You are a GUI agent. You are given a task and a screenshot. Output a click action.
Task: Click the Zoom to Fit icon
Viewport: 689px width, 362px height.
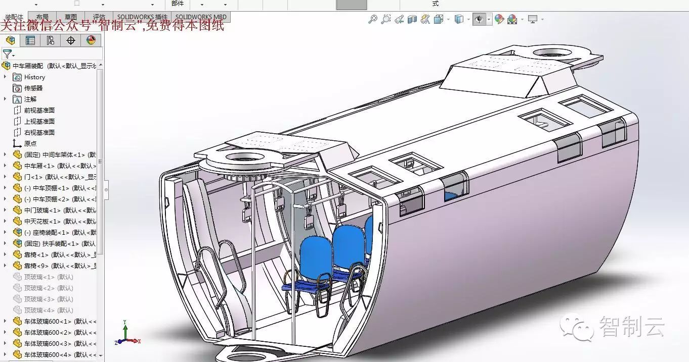(x=373, y=19)
